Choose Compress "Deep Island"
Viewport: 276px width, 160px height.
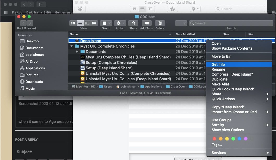[x=239, y=74]
